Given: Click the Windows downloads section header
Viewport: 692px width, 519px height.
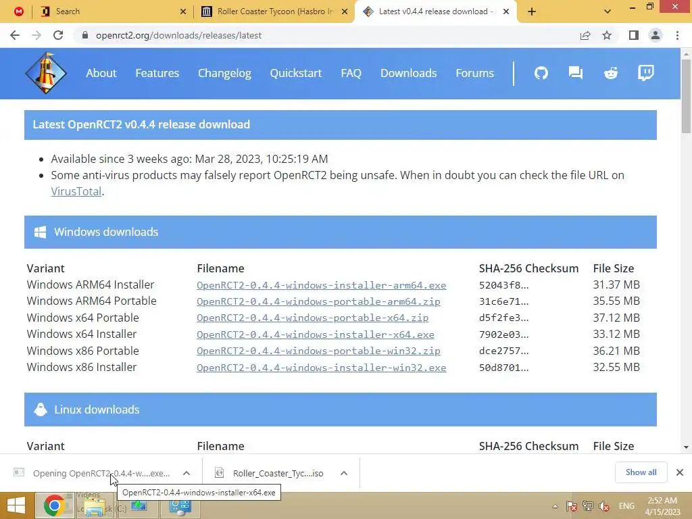Looking at the screenshot, I should click(341, 232).
